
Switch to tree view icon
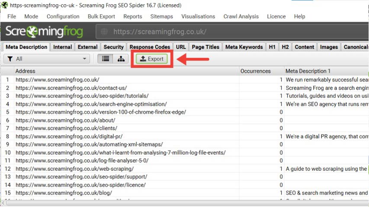[120, 59]
